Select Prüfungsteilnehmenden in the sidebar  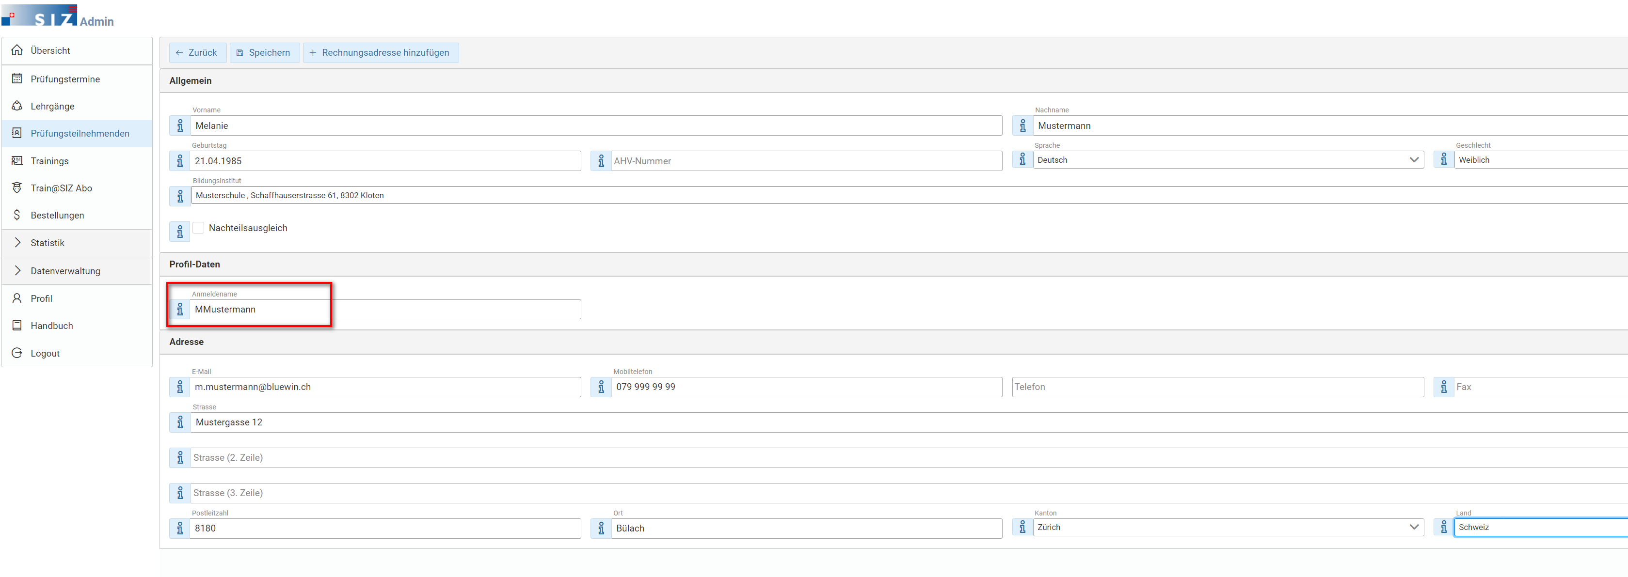[x=77, y=133]
